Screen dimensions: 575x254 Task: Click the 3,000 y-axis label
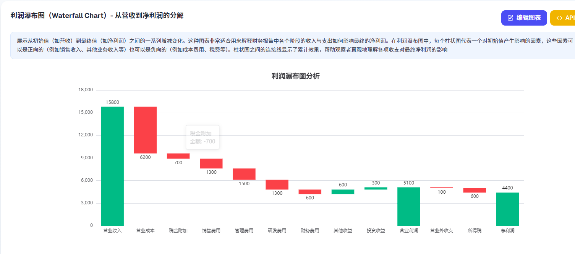[x=87, y=203]
